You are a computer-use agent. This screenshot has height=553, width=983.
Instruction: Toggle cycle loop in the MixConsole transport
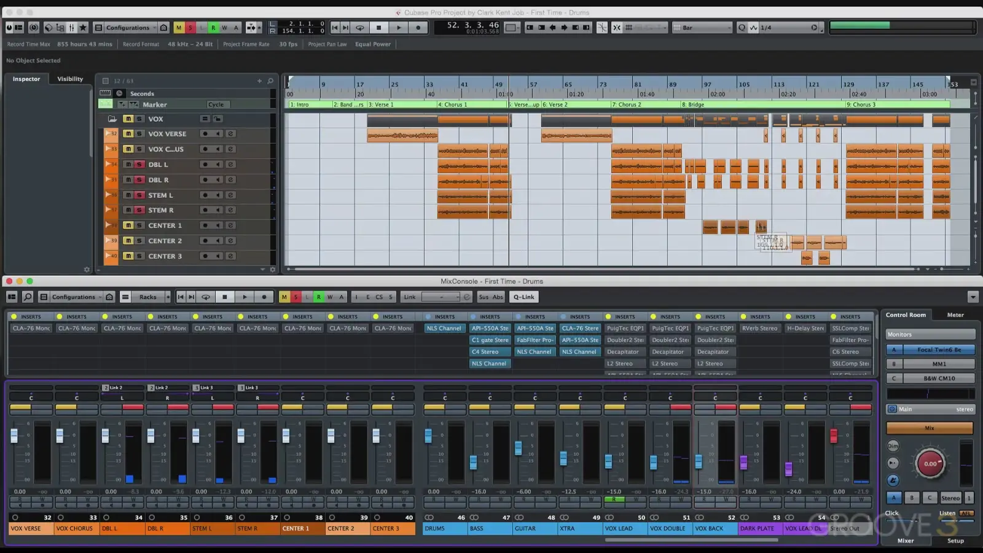click(x=206, y=297)
